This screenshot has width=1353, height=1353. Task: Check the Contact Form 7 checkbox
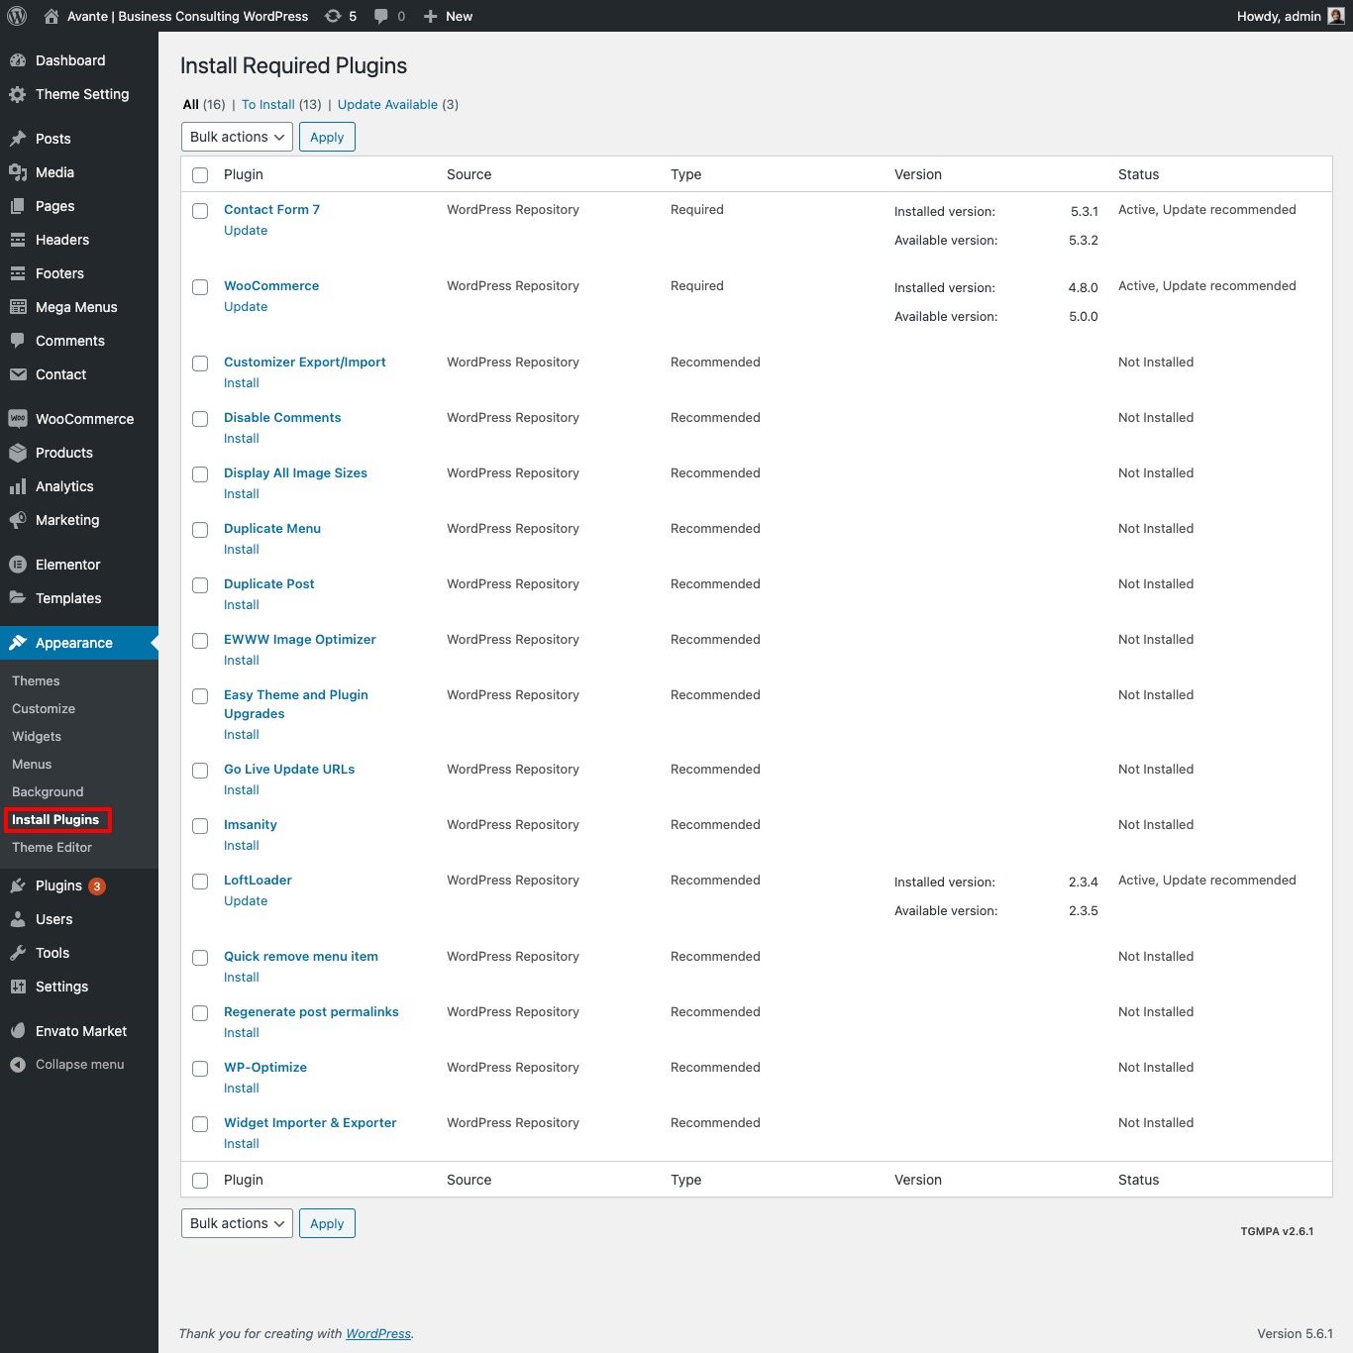200,210
